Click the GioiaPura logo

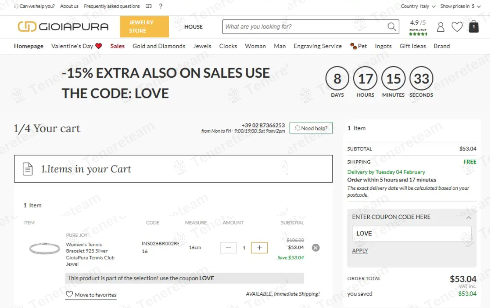tap(63, 27)
